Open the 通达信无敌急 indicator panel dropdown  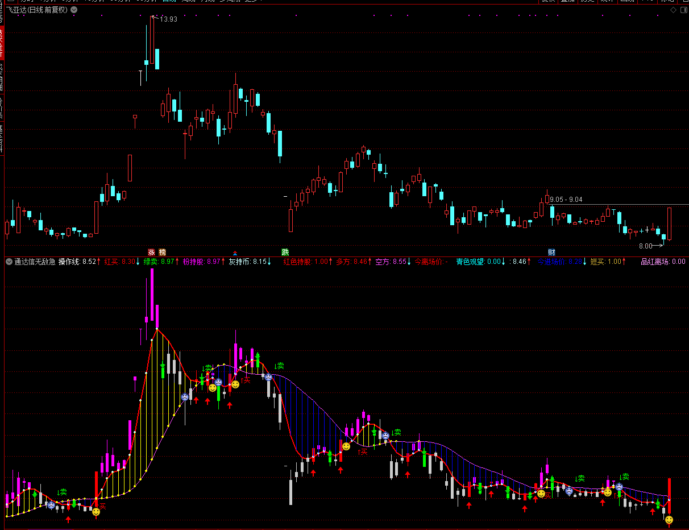9,262
